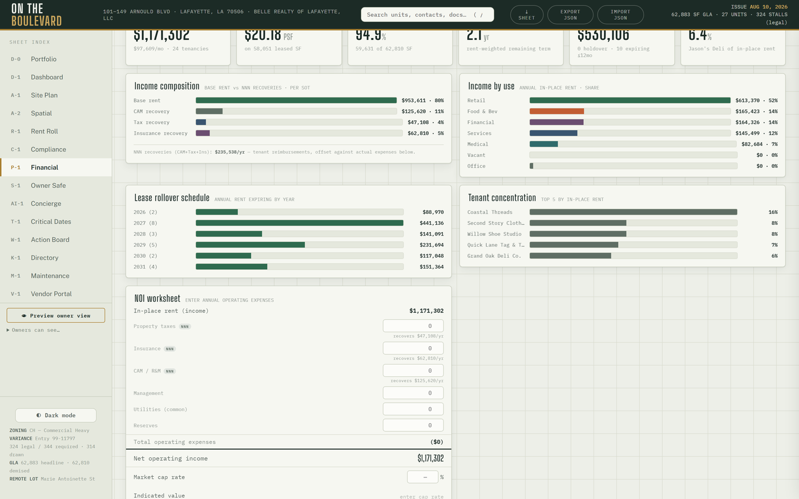799x499 pixels.
Task: Click the orange Food & Bev income bar
Action: [557, 111]
